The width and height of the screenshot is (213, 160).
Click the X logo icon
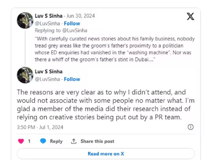coord(190,17)
